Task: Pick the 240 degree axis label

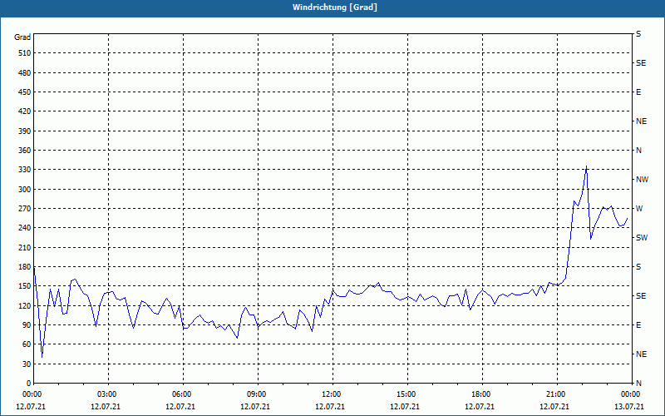Action: (24, 228)
